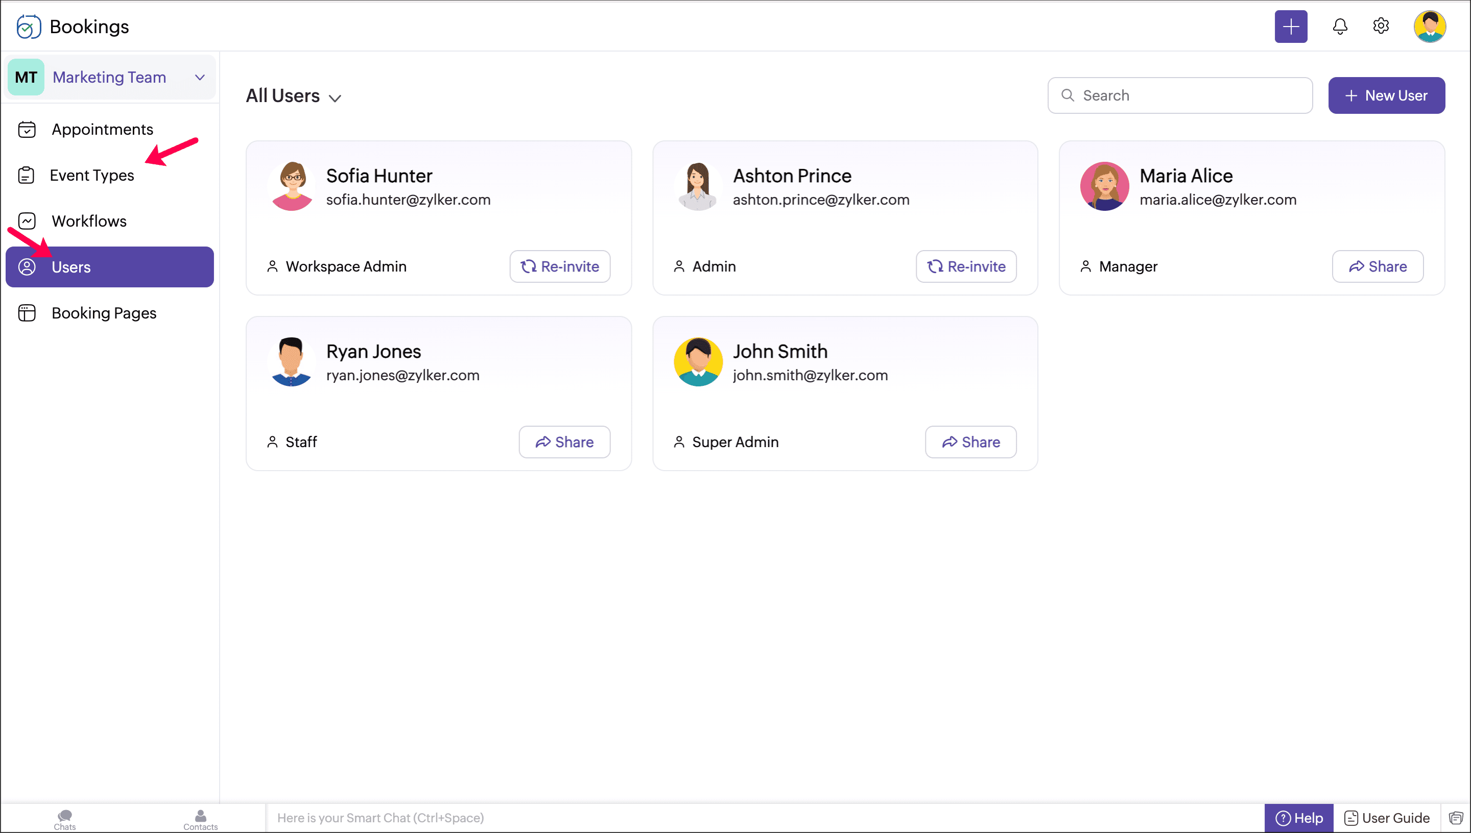Click the notification bell icon

1340,27
